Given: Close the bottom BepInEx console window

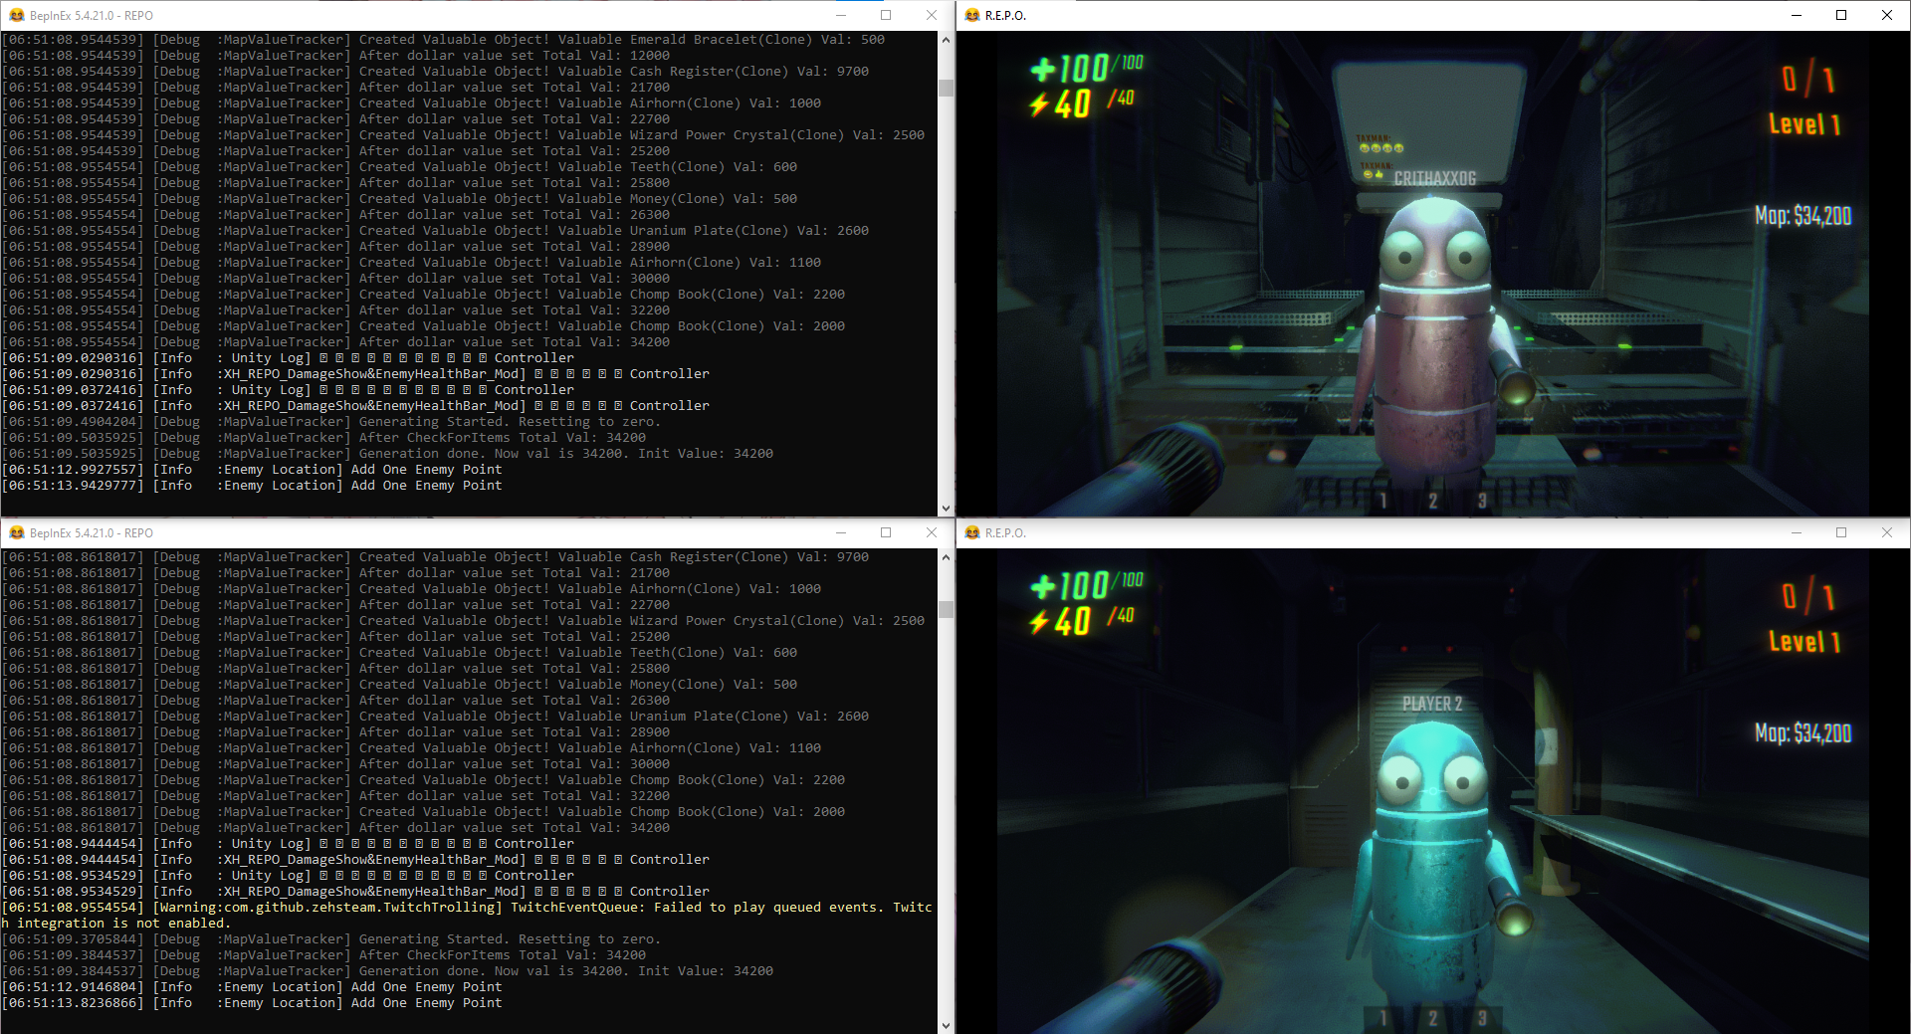Looking at the screenshot, I should click(x=932, y=532).
